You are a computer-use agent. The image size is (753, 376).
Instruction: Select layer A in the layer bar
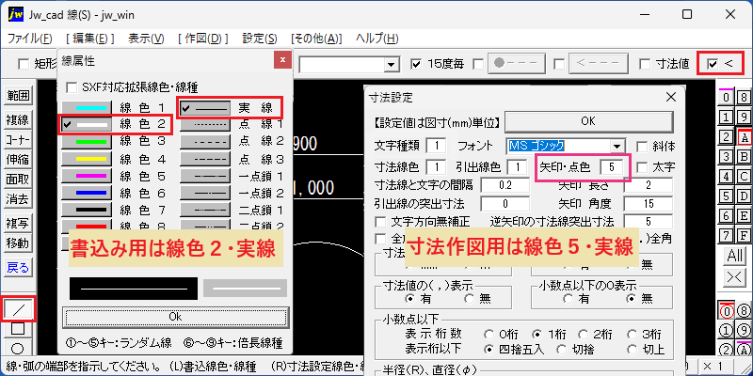(x=744, y=137)
